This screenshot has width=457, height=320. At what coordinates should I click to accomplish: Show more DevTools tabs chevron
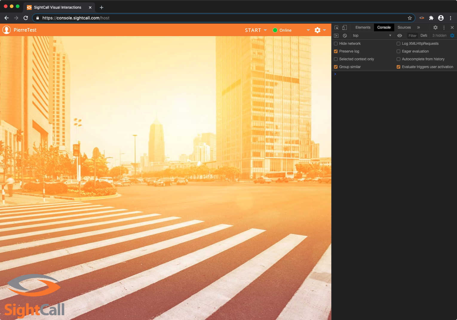point(418,27)
